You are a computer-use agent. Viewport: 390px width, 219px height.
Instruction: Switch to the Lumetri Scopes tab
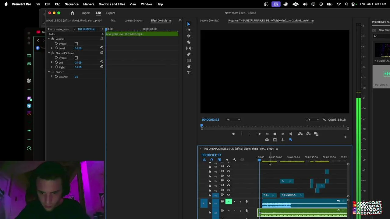133,21
